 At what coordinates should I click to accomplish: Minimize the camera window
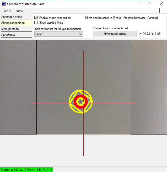[x=137, y=4]
